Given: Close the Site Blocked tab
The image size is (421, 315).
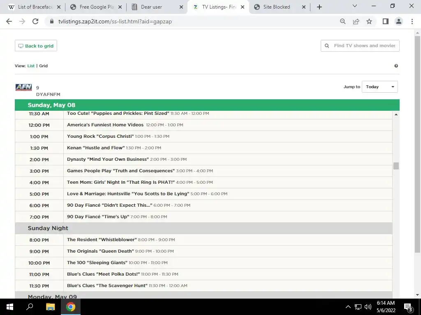Looking at the screenshot, I should click(304, 7).
